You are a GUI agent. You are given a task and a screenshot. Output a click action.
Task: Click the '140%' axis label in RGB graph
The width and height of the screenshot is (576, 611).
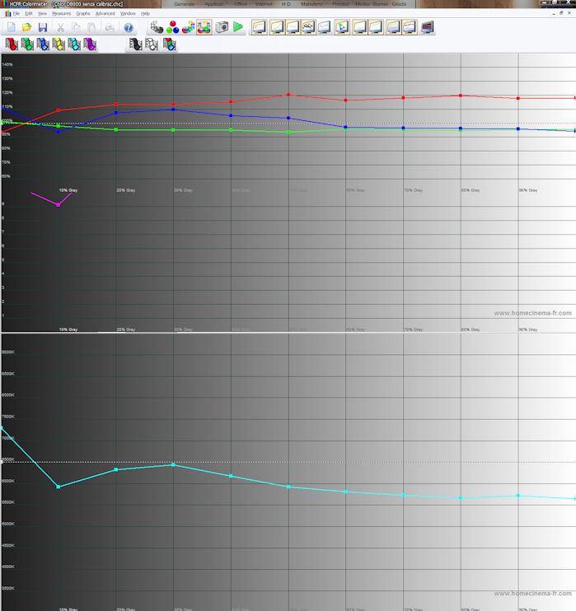click(7, 64)
